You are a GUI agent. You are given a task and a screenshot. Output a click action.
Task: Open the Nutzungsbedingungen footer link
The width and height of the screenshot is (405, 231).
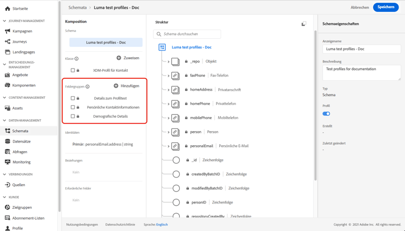(82, 225)
